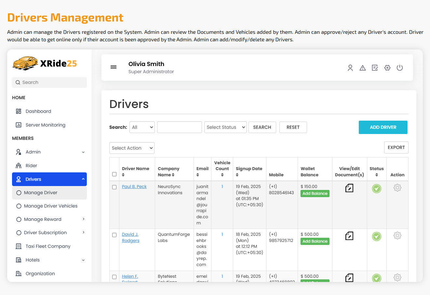Open the edit note icon in header
Image resolution: width=430 pixels, height=295 pixels.
pos(375,68)
